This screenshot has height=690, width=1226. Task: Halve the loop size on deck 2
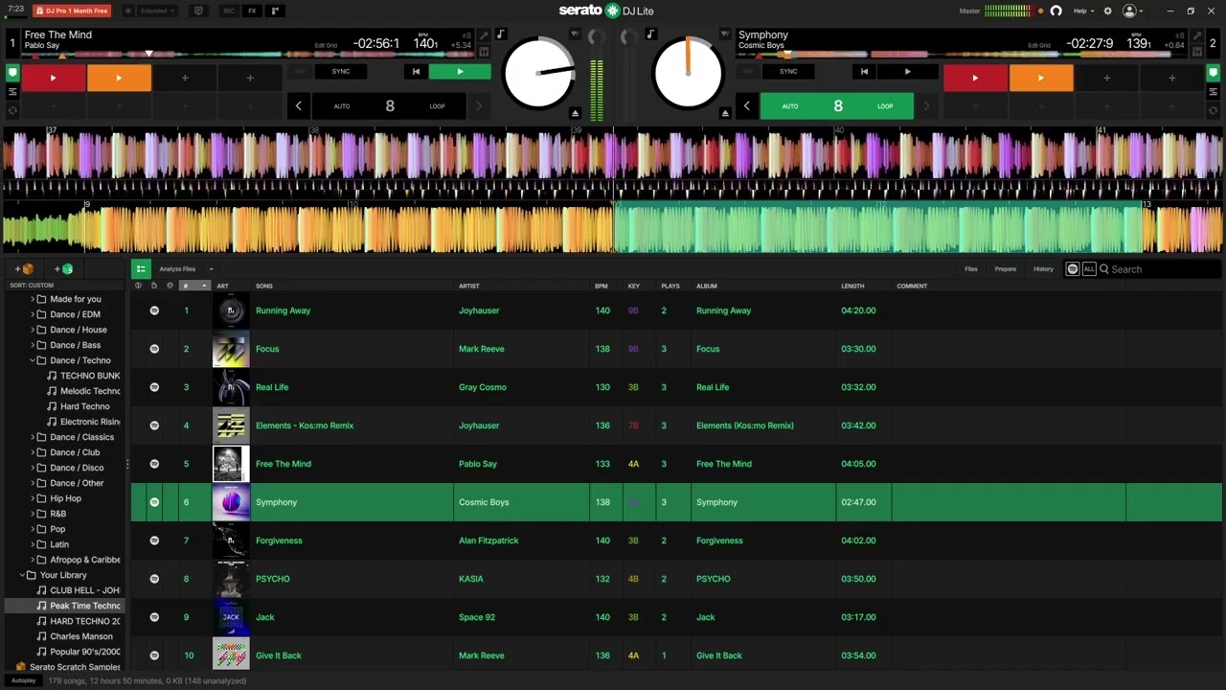tap(747, 106)
